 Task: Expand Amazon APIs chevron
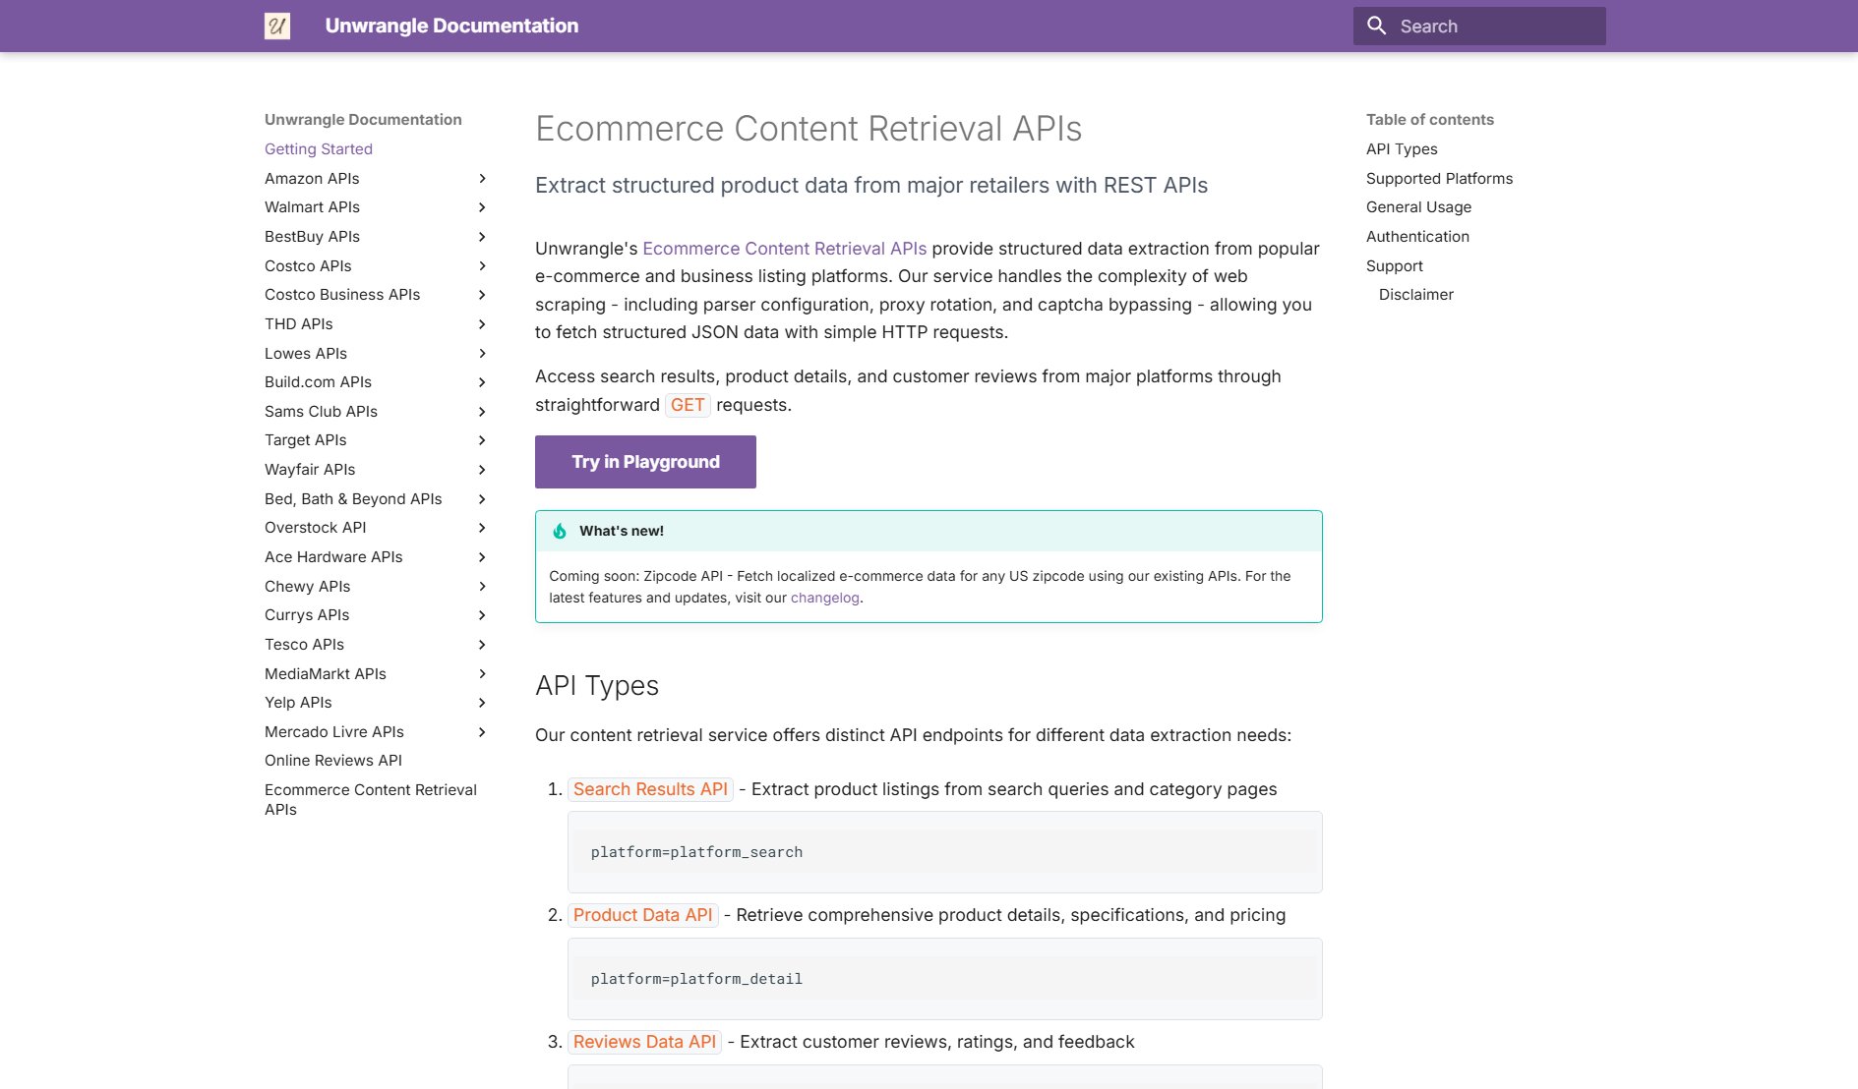point(482,178)
